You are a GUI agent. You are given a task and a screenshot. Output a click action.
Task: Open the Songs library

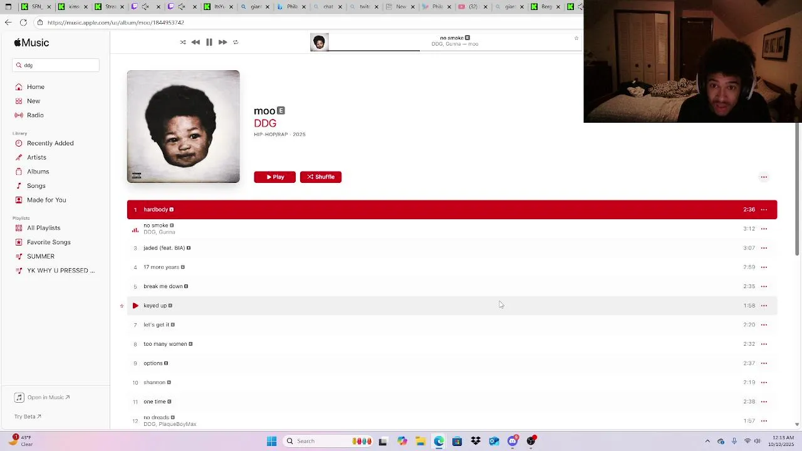[36, 186]
